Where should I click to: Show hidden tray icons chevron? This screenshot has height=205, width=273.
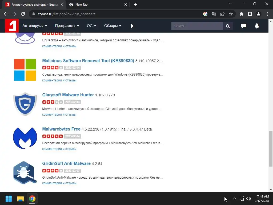235,199
